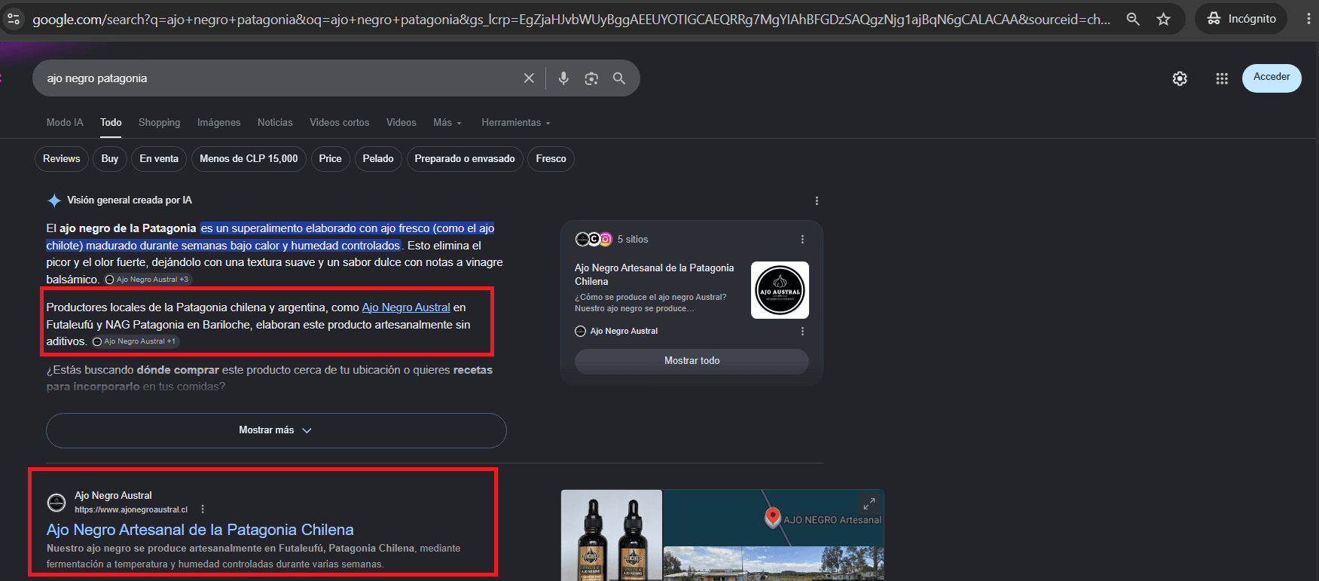
Task: Select the Price filter chip
Action: coord(330,159)
